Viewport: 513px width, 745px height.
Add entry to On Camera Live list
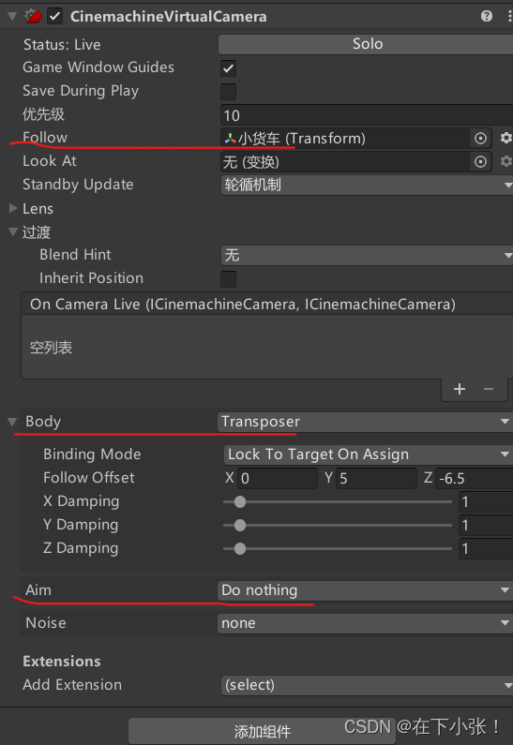pyautogui.click(x=460, y=390)
